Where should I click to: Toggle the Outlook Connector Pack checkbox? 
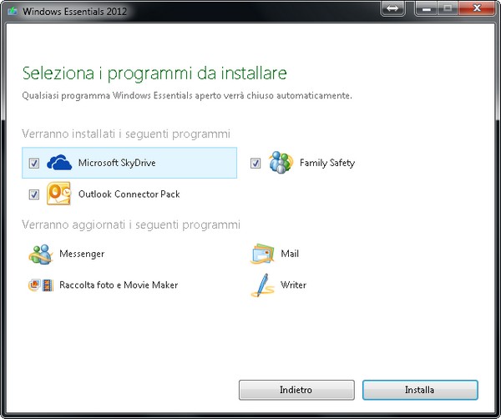[x=34, y=194]
